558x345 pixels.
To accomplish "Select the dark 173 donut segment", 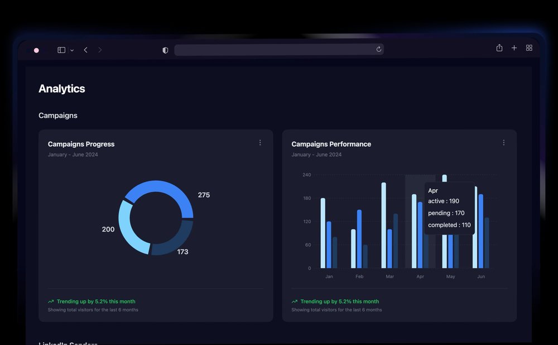I will coord(175,240).
